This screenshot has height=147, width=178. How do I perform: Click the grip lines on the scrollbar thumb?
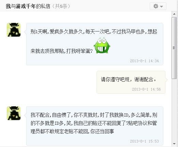point(174,48)
